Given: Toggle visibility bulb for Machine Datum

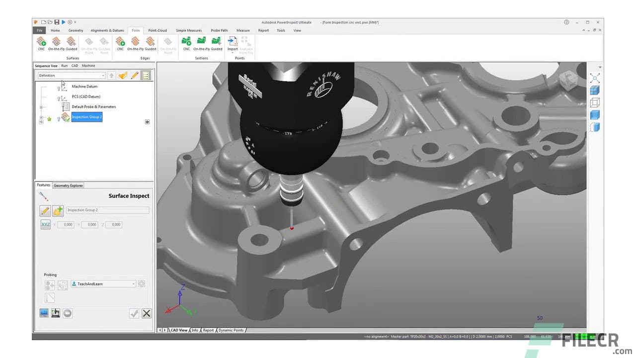Looking at the screenshot, I should [x=59, y=88].
